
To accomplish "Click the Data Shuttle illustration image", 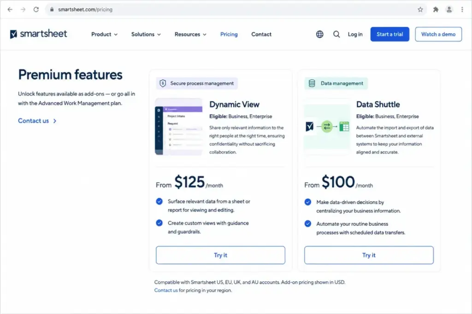I will 327,127.
